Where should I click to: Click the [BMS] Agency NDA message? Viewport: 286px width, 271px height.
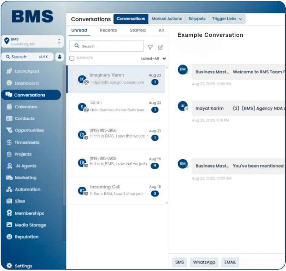tap(239, 108)
